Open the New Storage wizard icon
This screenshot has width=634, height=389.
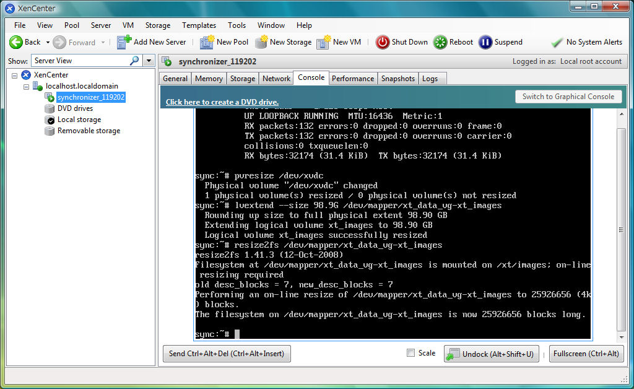point(261,42)
